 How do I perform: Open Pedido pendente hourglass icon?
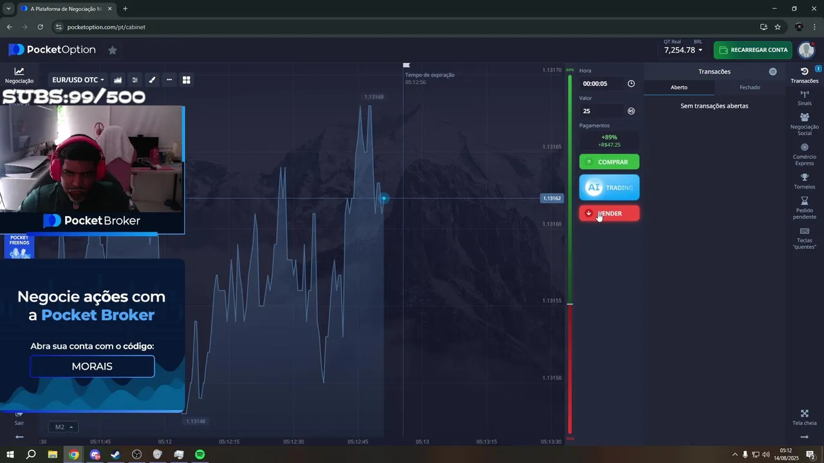pyautogui.click(x=805, y=208)
